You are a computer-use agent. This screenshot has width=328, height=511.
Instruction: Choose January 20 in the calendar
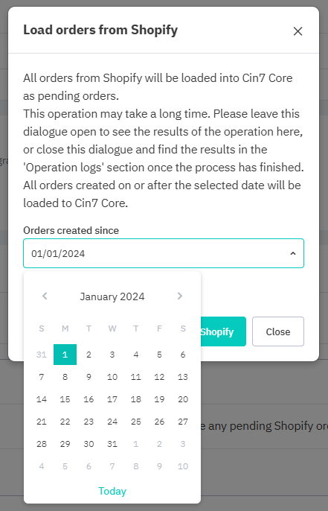[x=183, y=399]
